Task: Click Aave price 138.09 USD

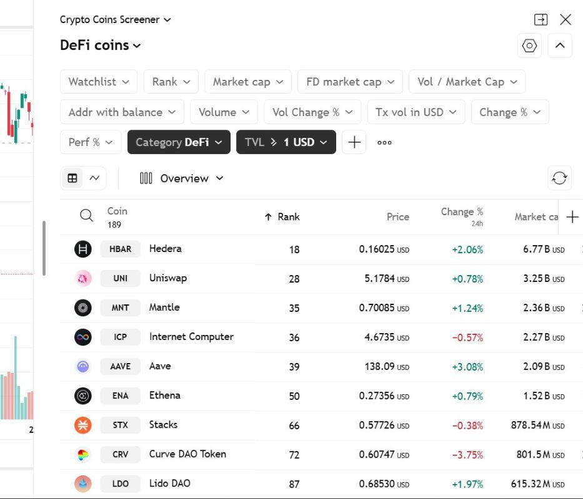Action: tap(387, 367)
